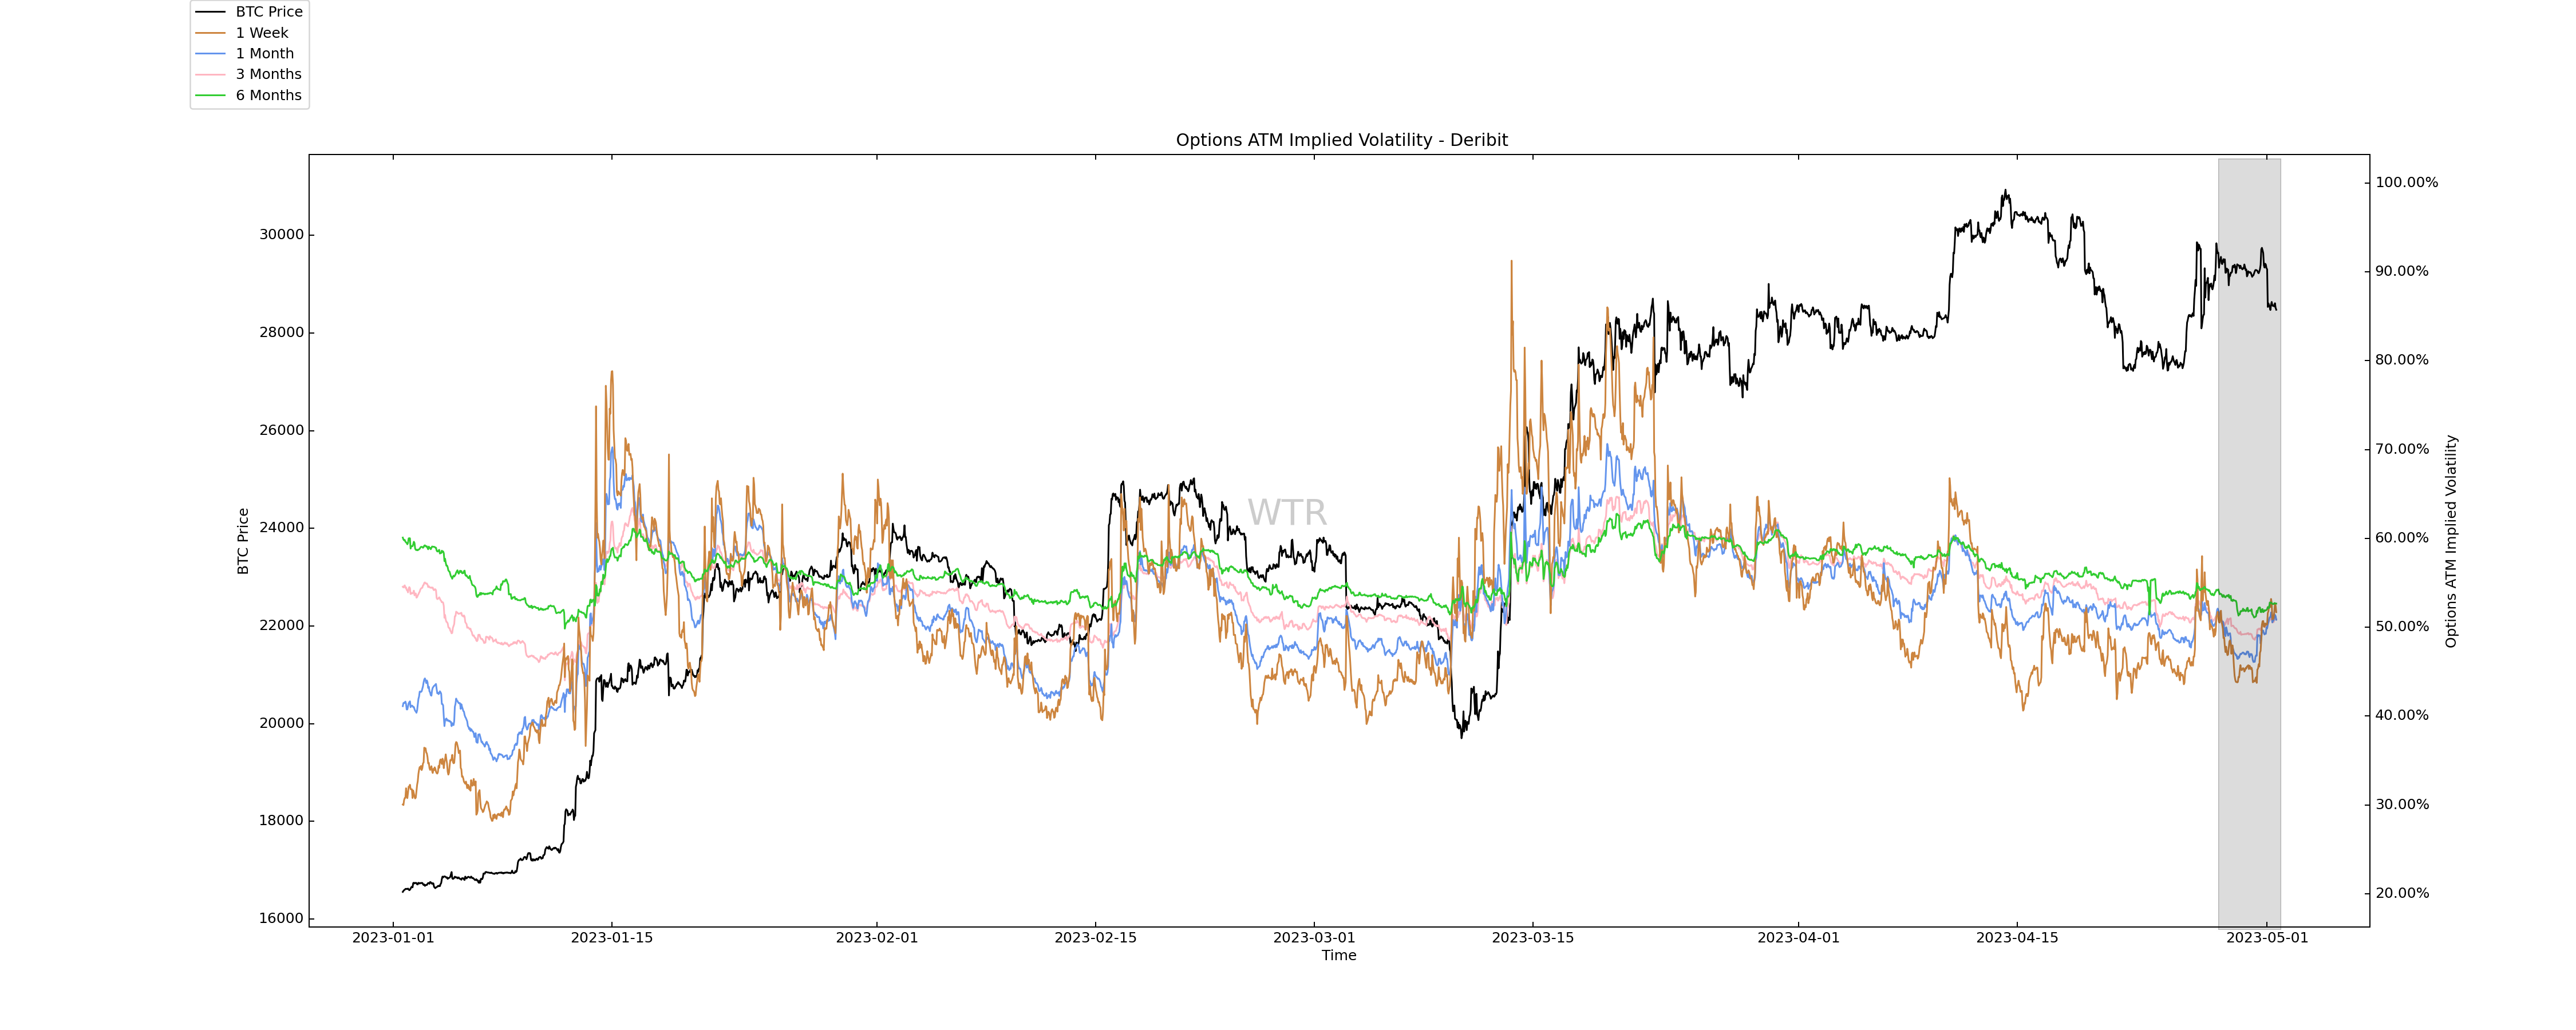The image size is (2576, 1030).
Task: Click the 2023-03-15 date tick label
Action: 1533,938
